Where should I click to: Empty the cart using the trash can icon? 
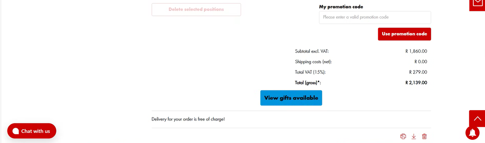424,136
